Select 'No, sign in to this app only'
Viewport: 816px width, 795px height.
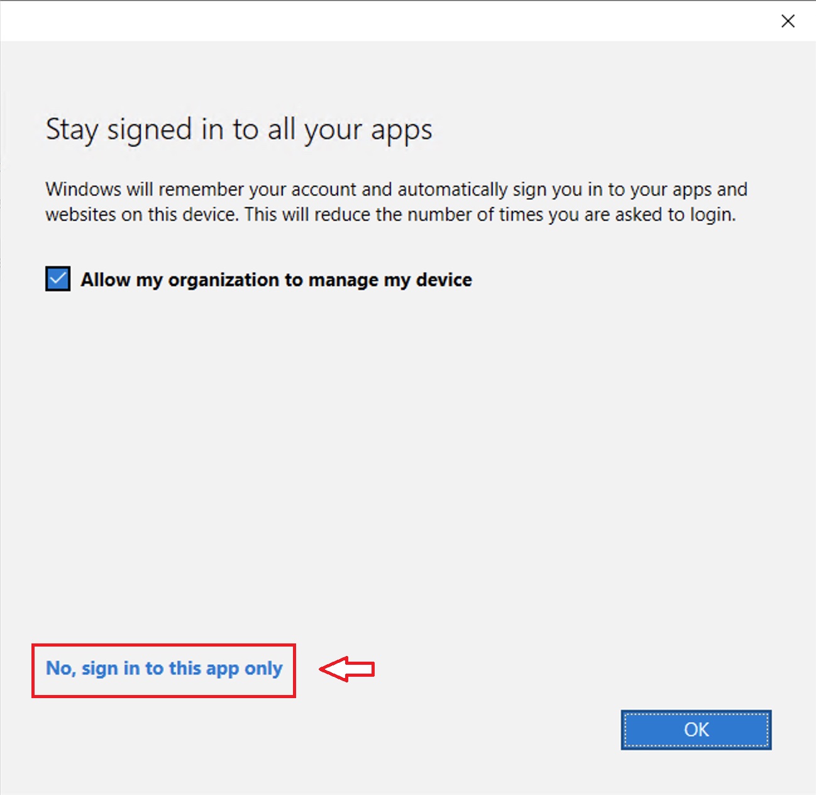pyautogui.click(x=164, y=668)
